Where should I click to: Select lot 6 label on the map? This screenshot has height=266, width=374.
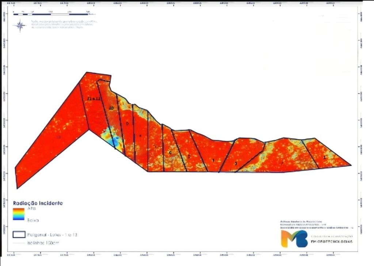click(170, 152)
